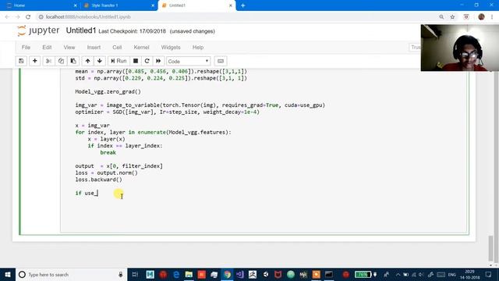The image size is (499, 281).
Task: Click inside the code cell after 'if use_'
Action: 98,193
